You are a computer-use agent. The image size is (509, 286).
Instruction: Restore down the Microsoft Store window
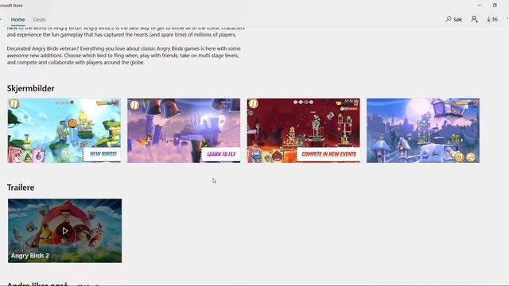(495, 6)
